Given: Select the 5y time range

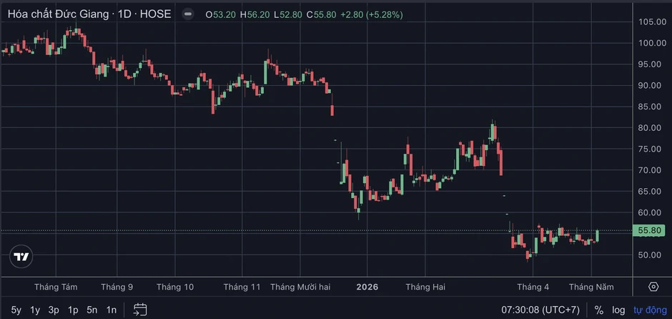Looking at the screenshot, I should click(x=16, y=310).
